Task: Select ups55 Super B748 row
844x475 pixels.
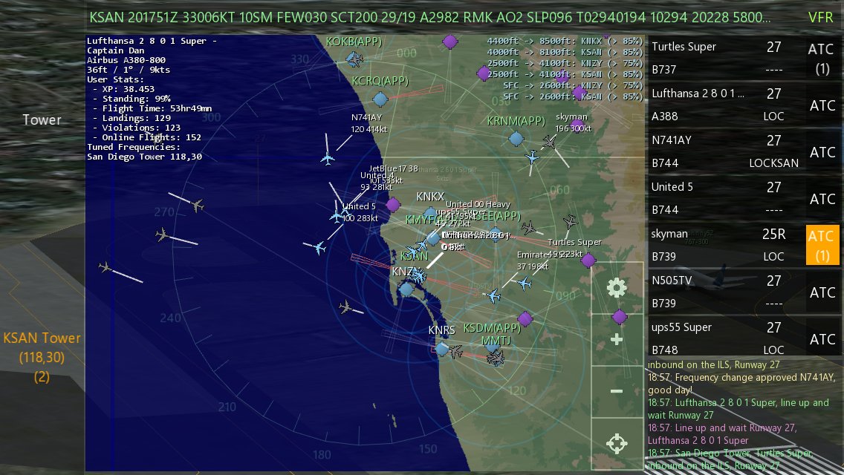Action: 725,338
